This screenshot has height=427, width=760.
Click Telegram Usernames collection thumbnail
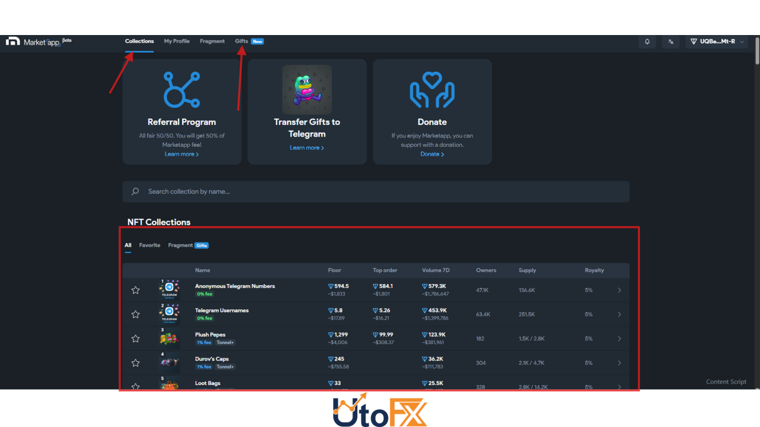pos(169,315)
